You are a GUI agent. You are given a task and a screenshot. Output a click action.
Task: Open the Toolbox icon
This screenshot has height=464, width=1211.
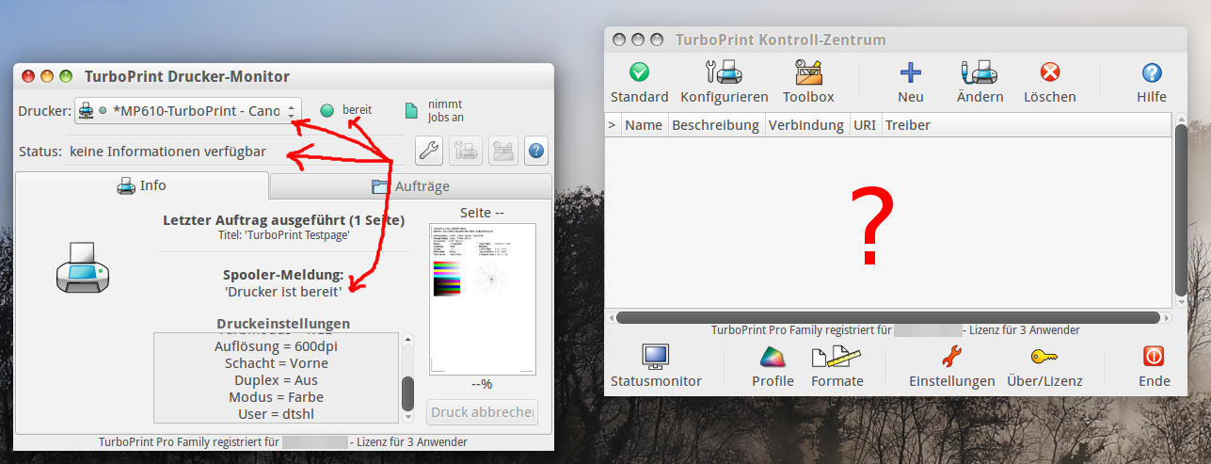(808, 73)
